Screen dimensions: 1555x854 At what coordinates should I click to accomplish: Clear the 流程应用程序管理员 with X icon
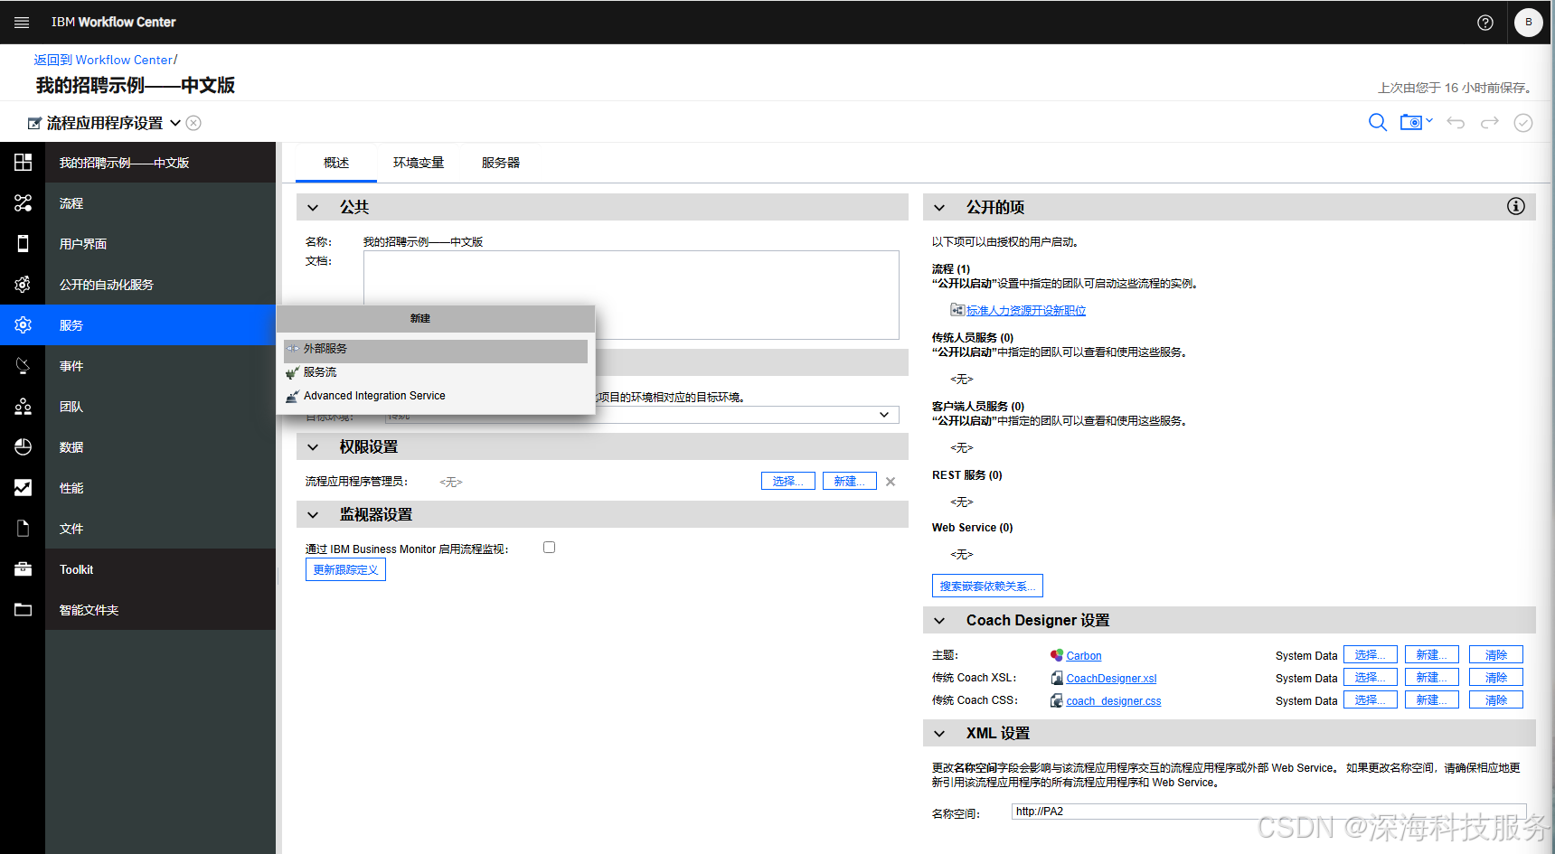[x=891, y=482]
